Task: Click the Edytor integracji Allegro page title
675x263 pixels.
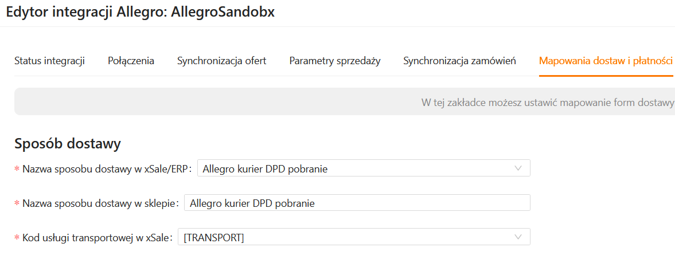Action: (x=140, y=12)
